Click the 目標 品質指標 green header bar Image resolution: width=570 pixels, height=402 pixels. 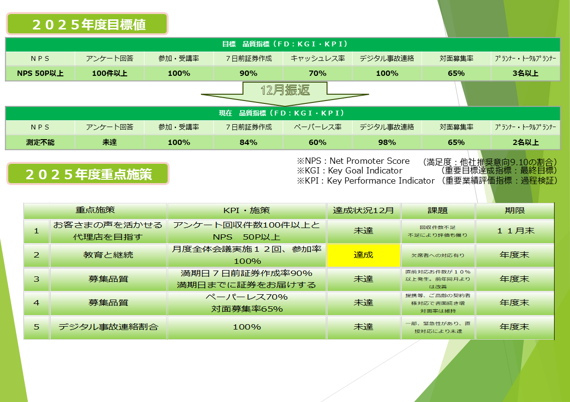(x=283, y=44)
